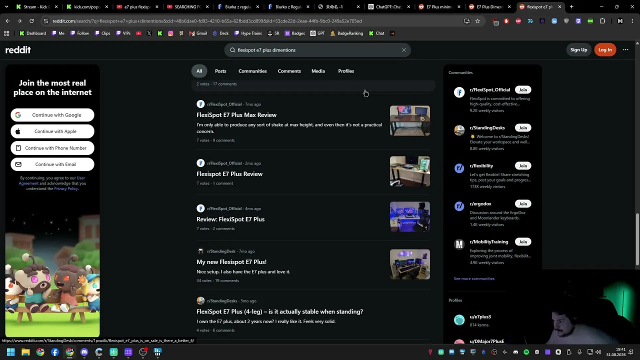Open the Review: FlexiSpot E7 Plus thumbnail
This screenshot has height=360, width=640.
coord(410,216)
